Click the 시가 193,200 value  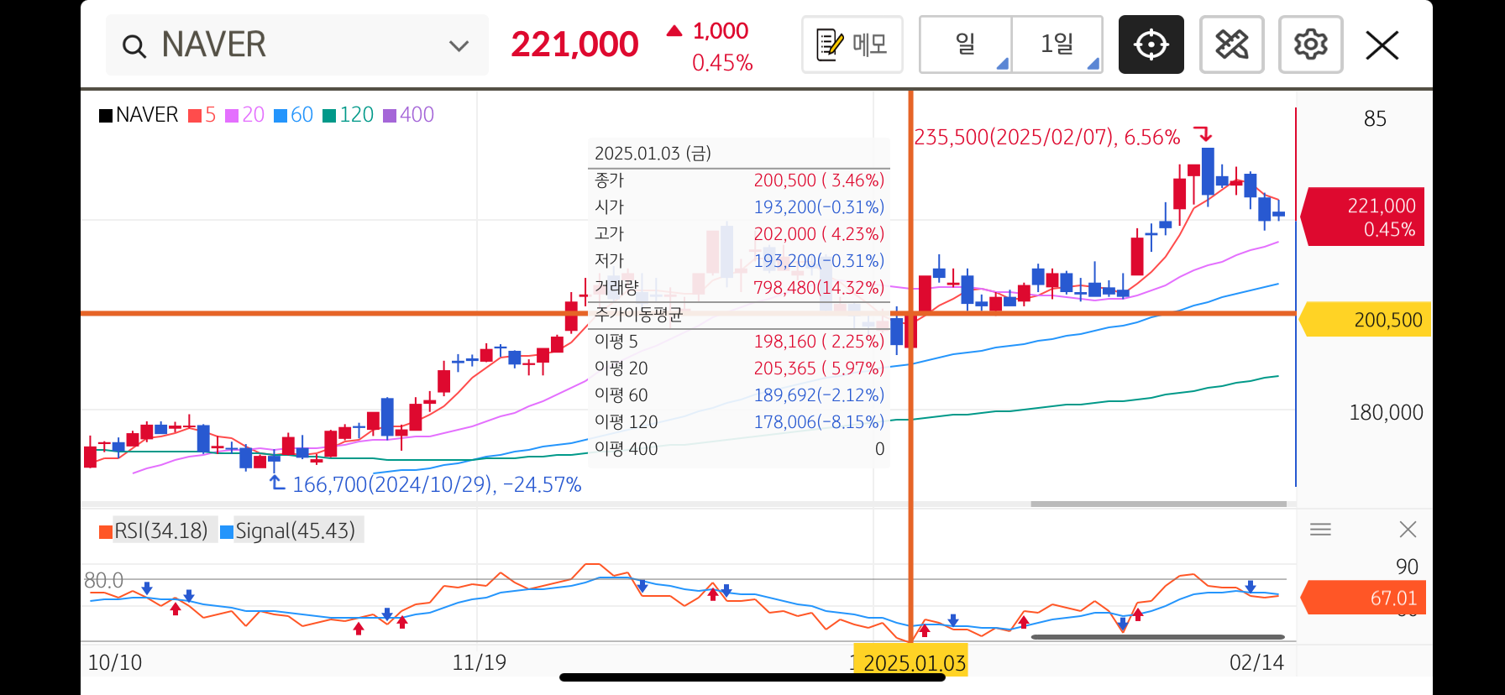819,207
